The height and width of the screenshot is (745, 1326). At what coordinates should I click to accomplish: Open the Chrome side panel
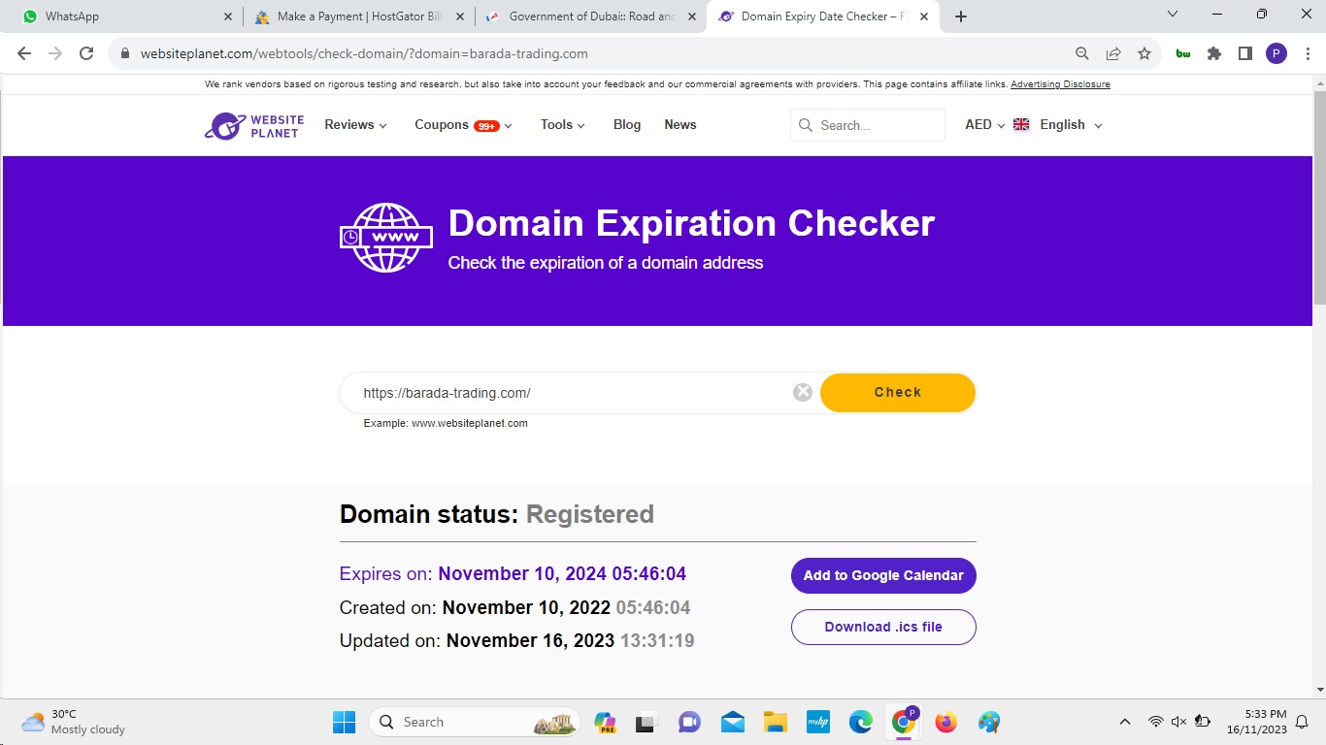(1245, 53)
